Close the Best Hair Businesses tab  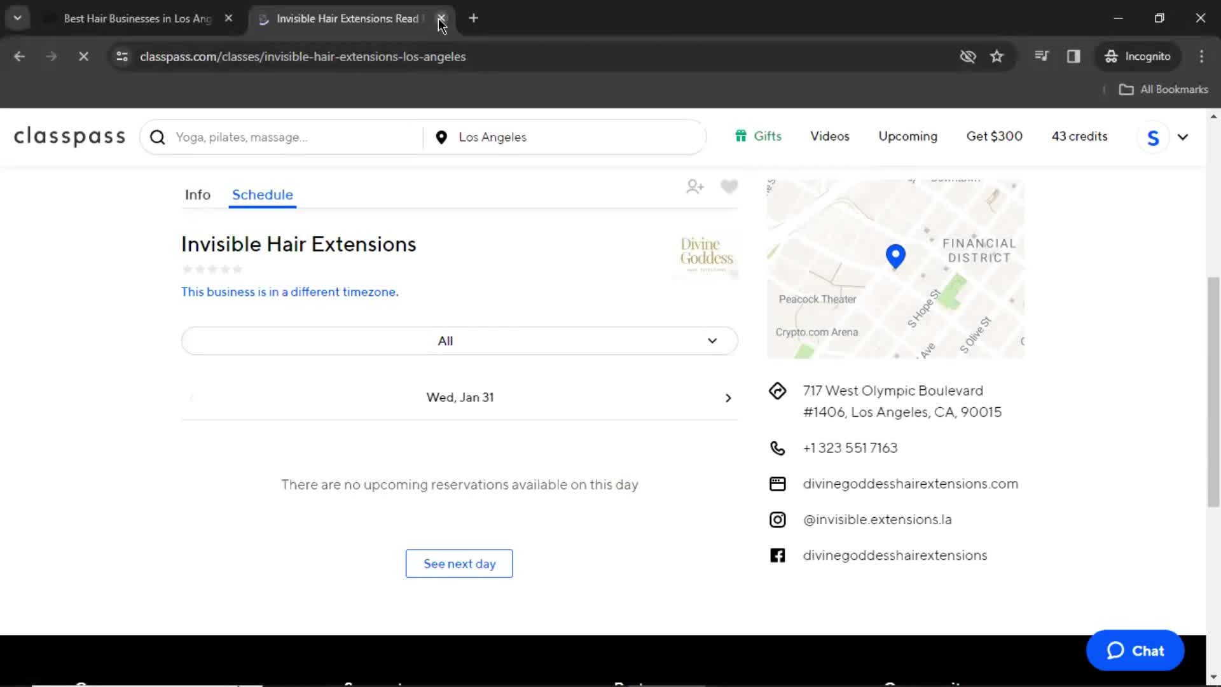pos(228,18)
